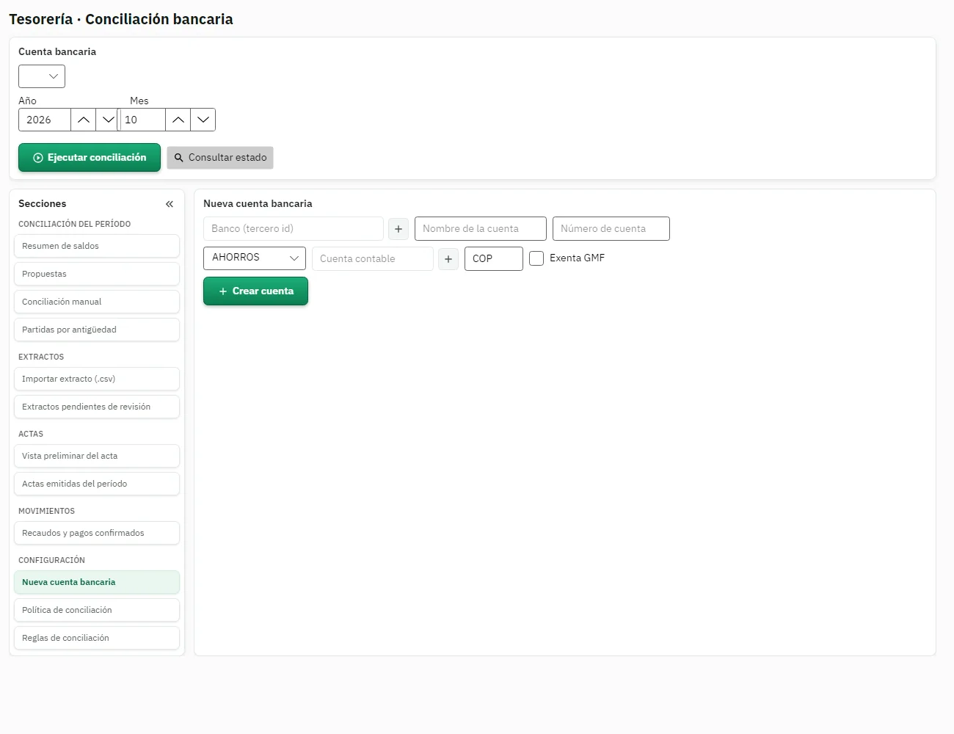
Task: Open the Cuenta bancaria dropdown
Action: click(x=42, y=76)
